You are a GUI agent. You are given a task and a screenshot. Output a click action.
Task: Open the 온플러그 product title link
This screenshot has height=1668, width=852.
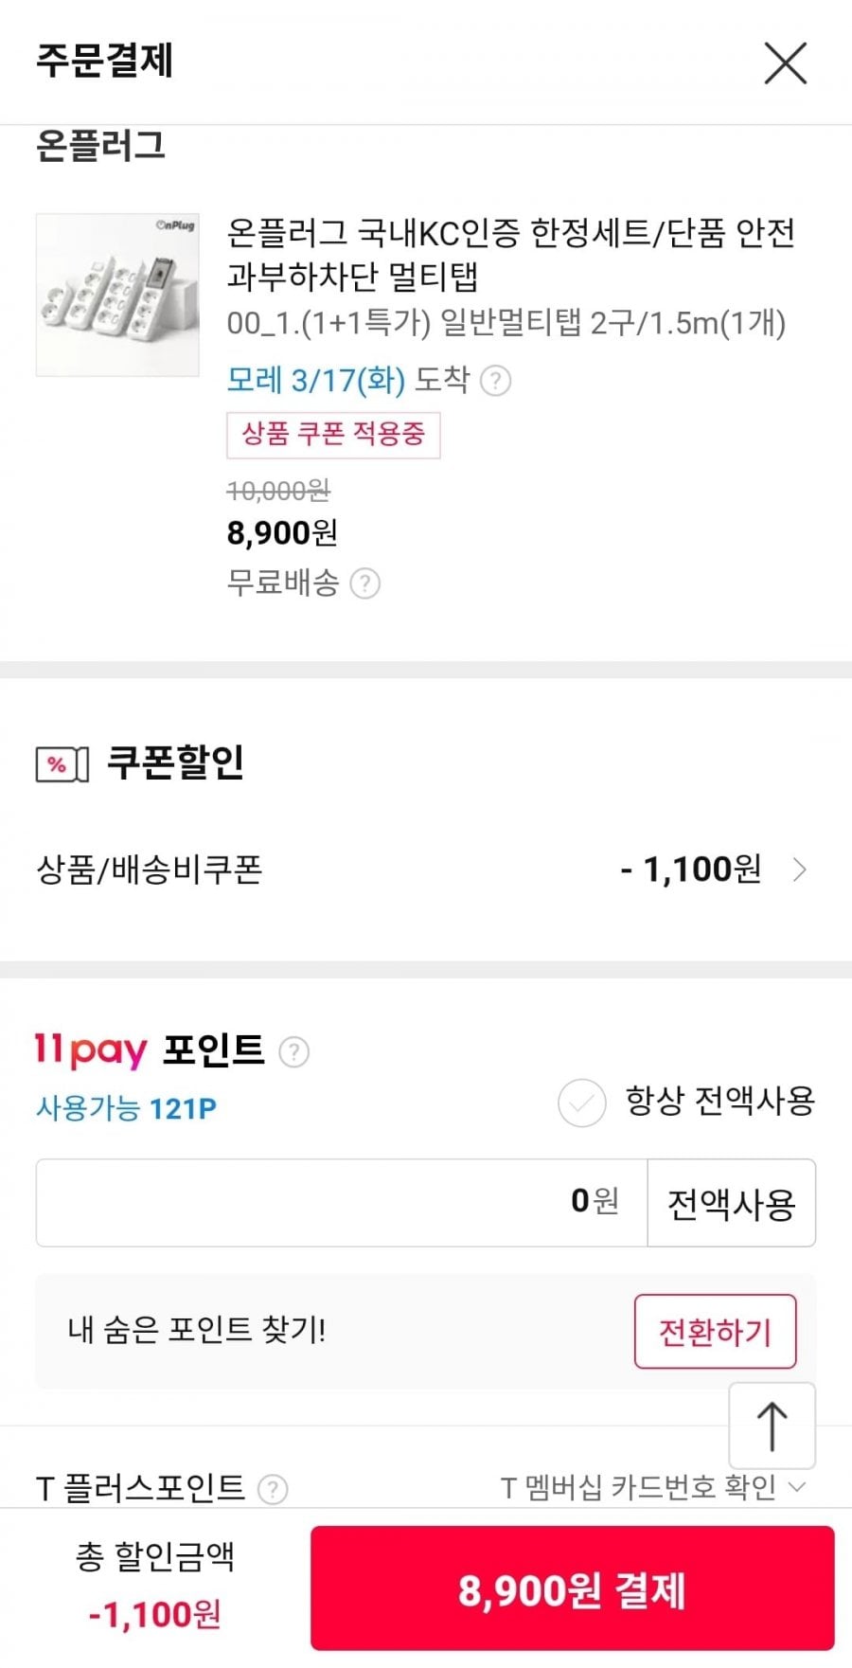(510, 254)
